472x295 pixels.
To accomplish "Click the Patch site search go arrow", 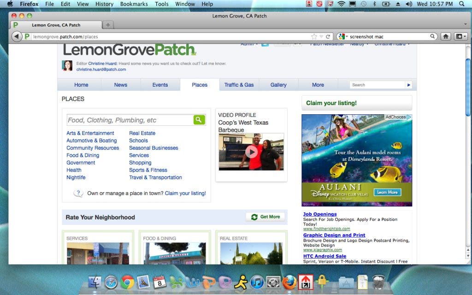I will (x=408, y=85).
